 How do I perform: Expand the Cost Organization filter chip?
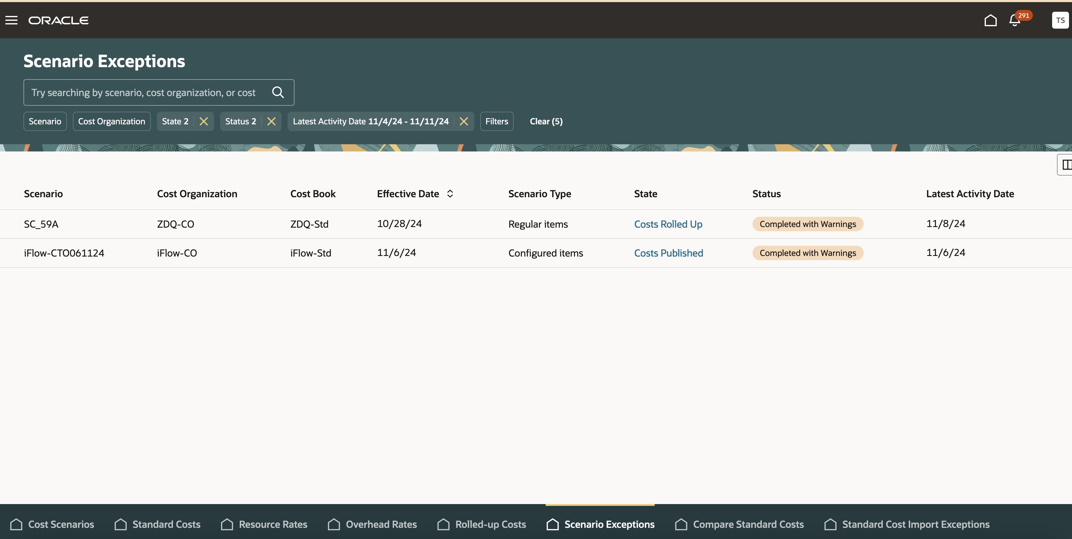[111, 122]
